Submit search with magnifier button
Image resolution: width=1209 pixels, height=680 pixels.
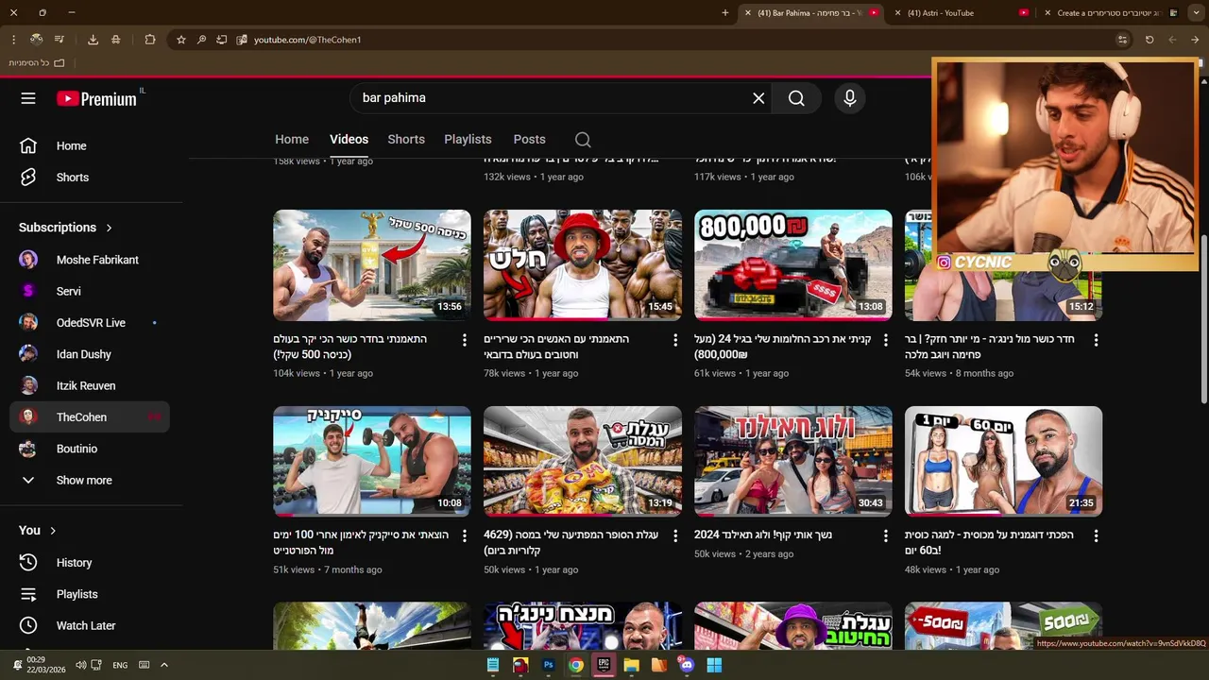(796, 98)
